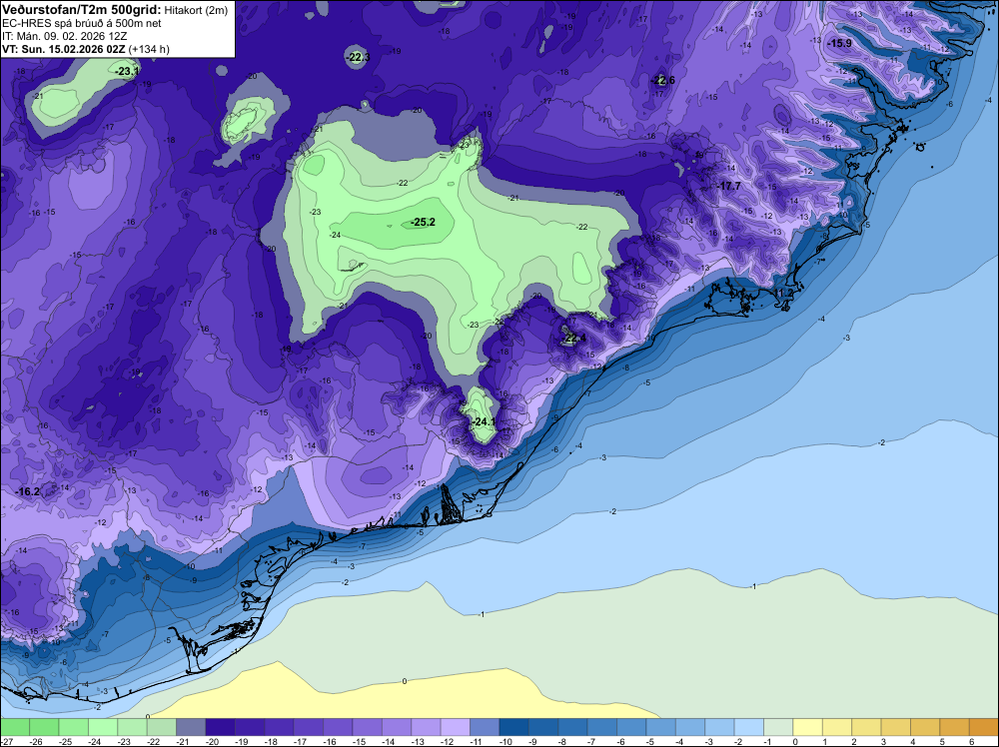The width and height of the screenshot is (999, 747).
Task: Pick the 3 legend color swatch
Action: point(896,727)
